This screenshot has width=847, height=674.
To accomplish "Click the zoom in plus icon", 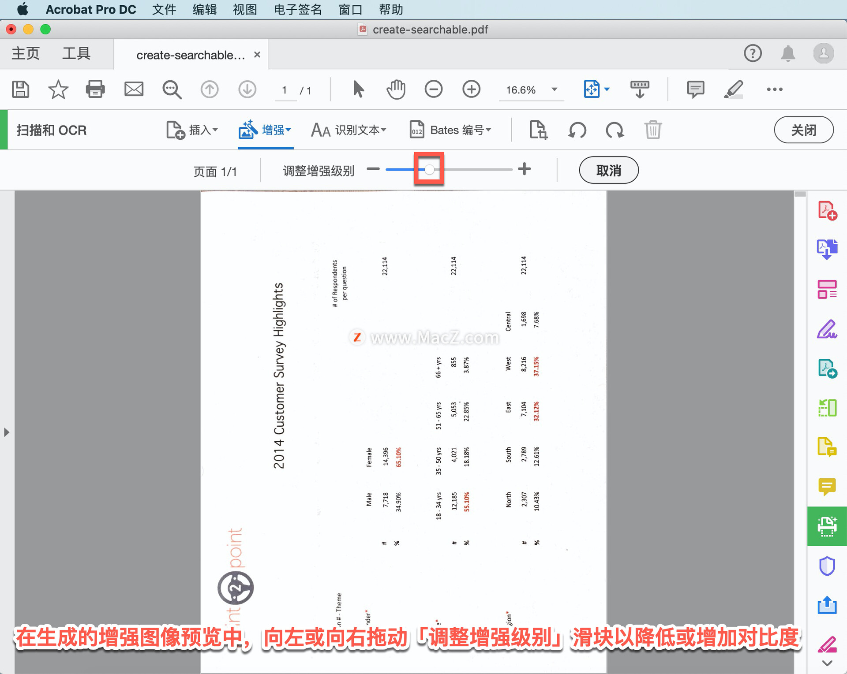I will coord(471,89).
